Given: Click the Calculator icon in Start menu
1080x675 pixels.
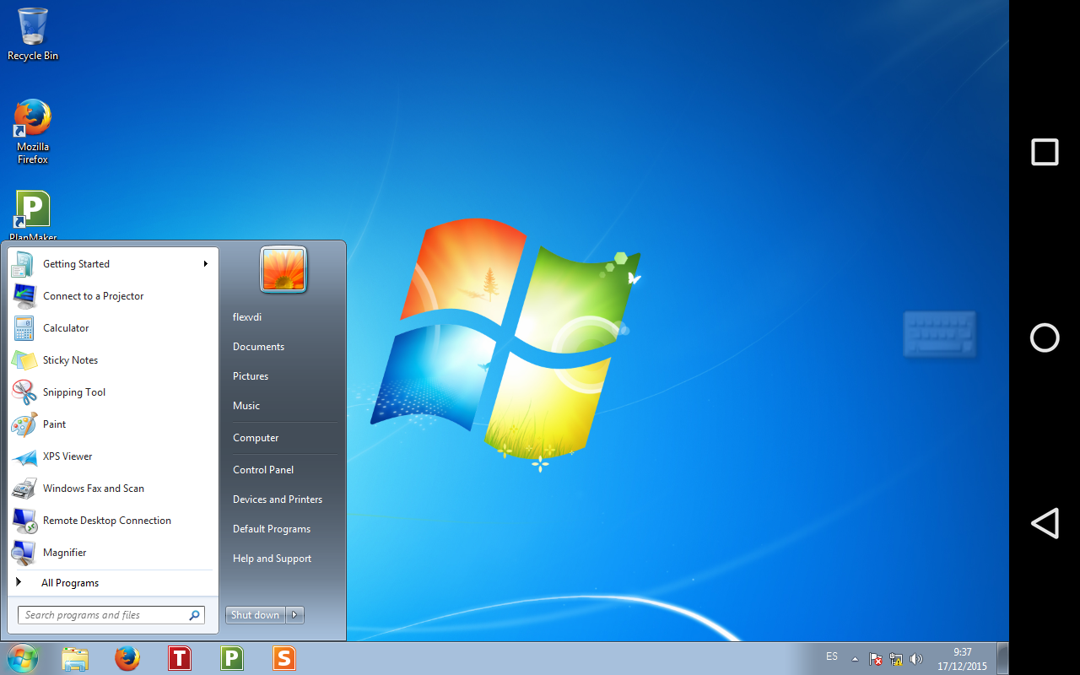Looking at the screenshot, I should (x=23, y=328).
